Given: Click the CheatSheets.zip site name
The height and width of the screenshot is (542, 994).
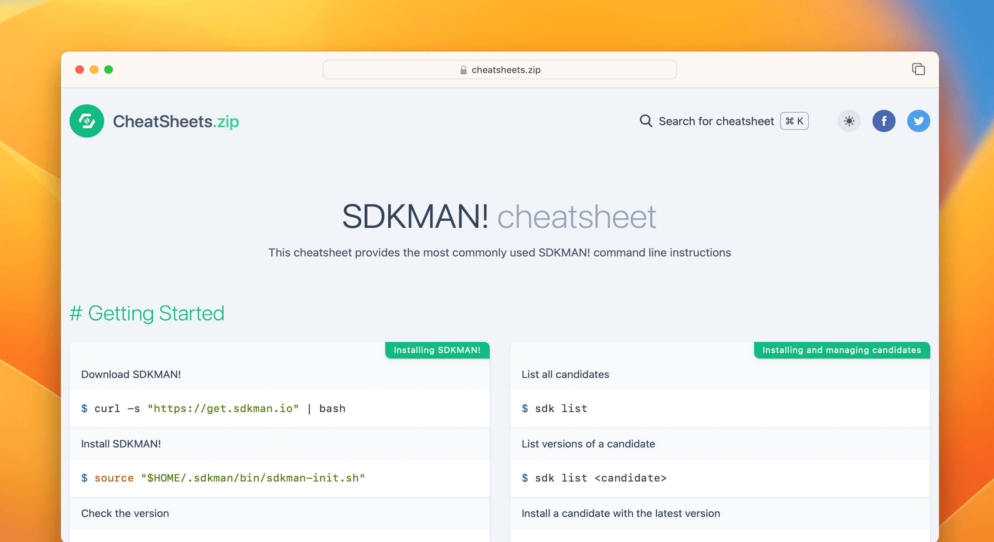Looking at the screenshot, I should coord(176,121).
